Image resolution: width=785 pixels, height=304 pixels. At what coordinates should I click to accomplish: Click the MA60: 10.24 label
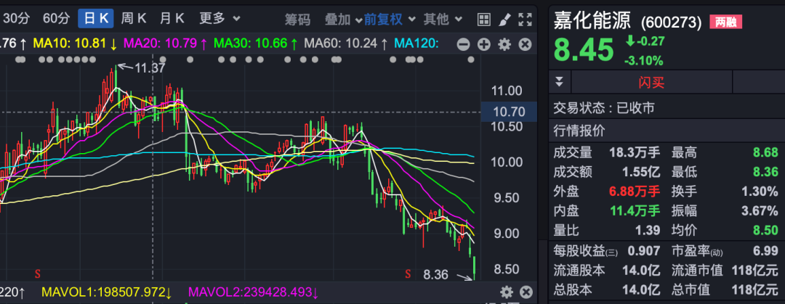click(346, 44)
